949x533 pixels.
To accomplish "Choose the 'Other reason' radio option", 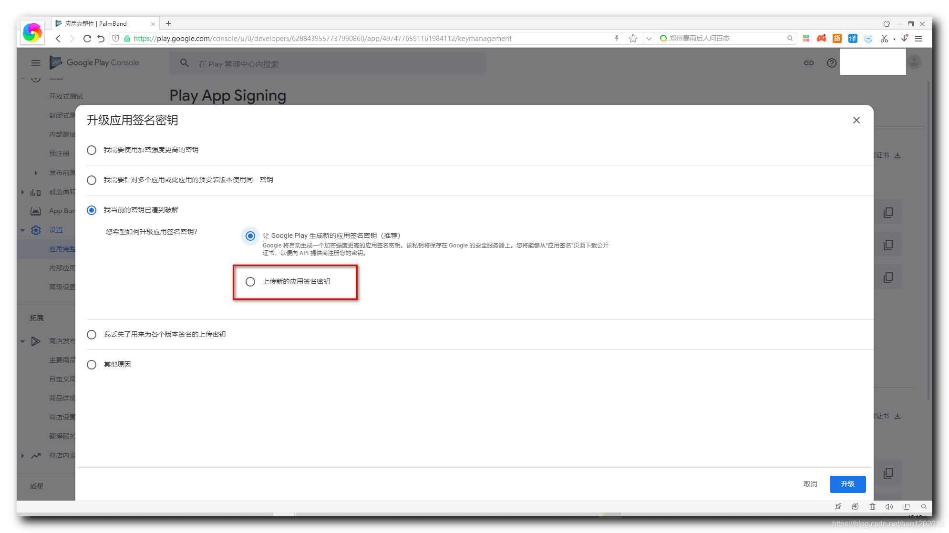I will (x=92, y=365).
